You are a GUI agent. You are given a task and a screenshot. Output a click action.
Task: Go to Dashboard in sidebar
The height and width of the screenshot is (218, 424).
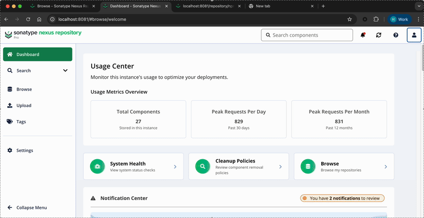[x=38, y=54]
